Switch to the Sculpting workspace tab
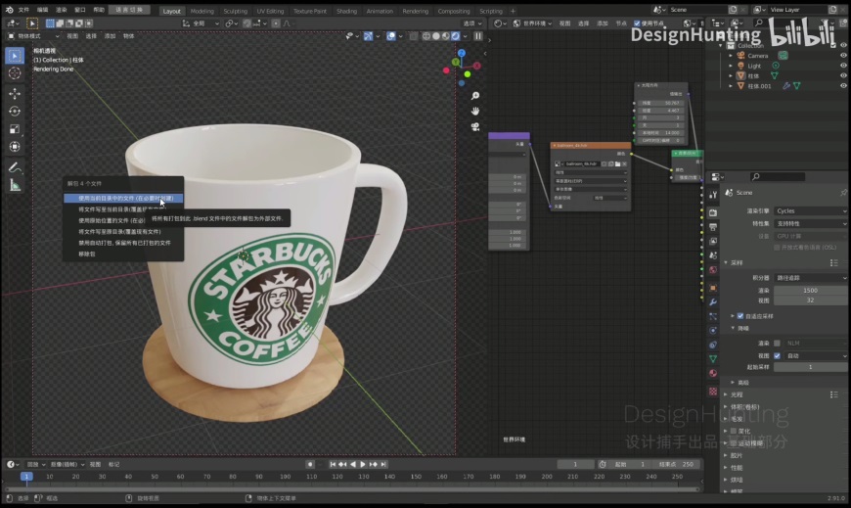The height and width of the screenshot is (508, 851). pyautogui.click(x=235, y=11)
